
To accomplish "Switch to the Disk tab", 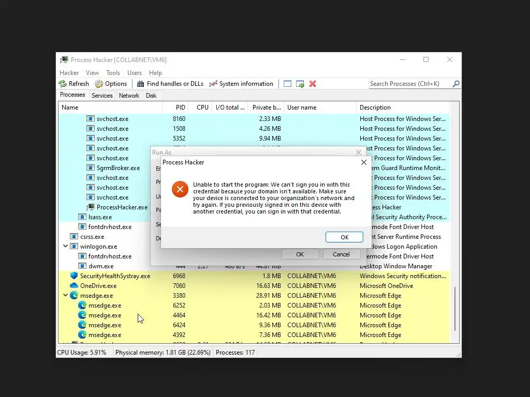I will point(151,96).
